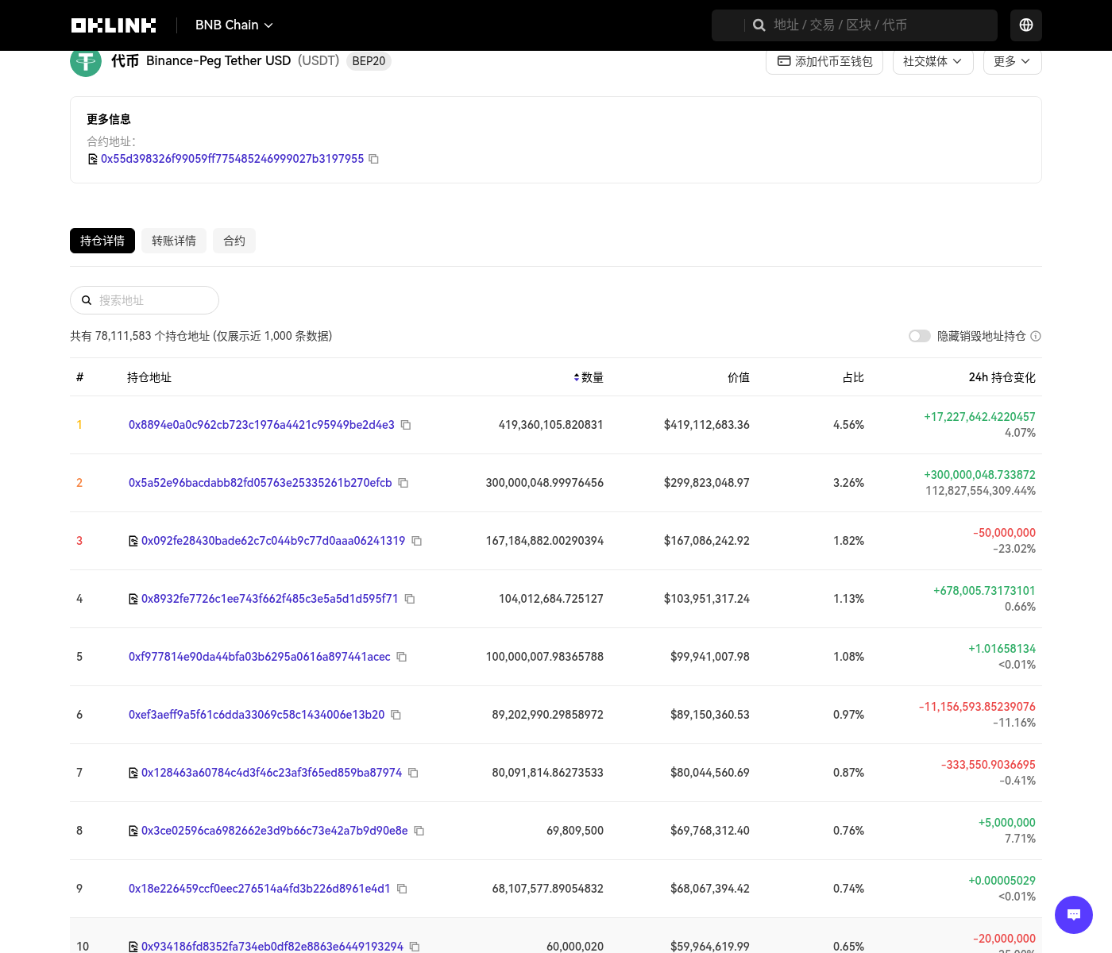Copy the USDT contract address
The image size is (1112, 953).
point(374,159)
